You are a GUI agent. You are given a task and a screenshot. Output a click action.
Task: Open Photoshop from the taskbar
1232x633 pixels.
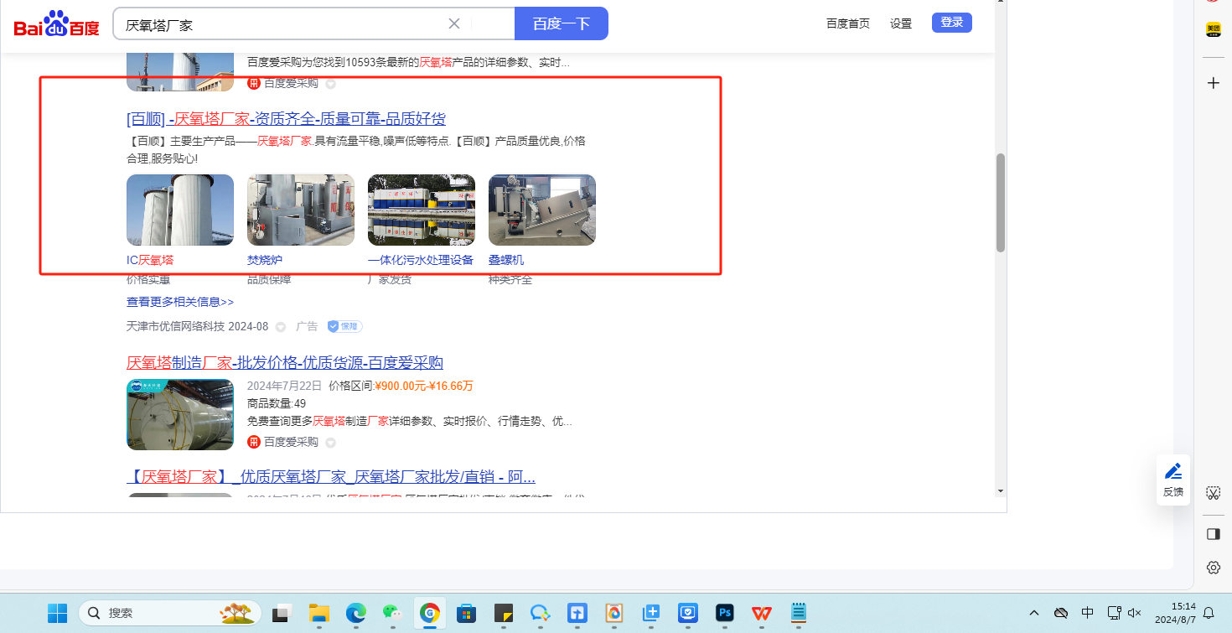[x=725, y=613]
